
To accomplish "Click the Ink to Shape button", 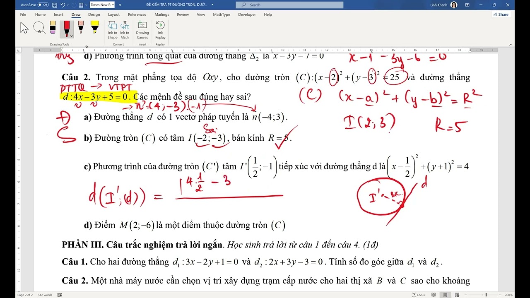I will point(113,30).
